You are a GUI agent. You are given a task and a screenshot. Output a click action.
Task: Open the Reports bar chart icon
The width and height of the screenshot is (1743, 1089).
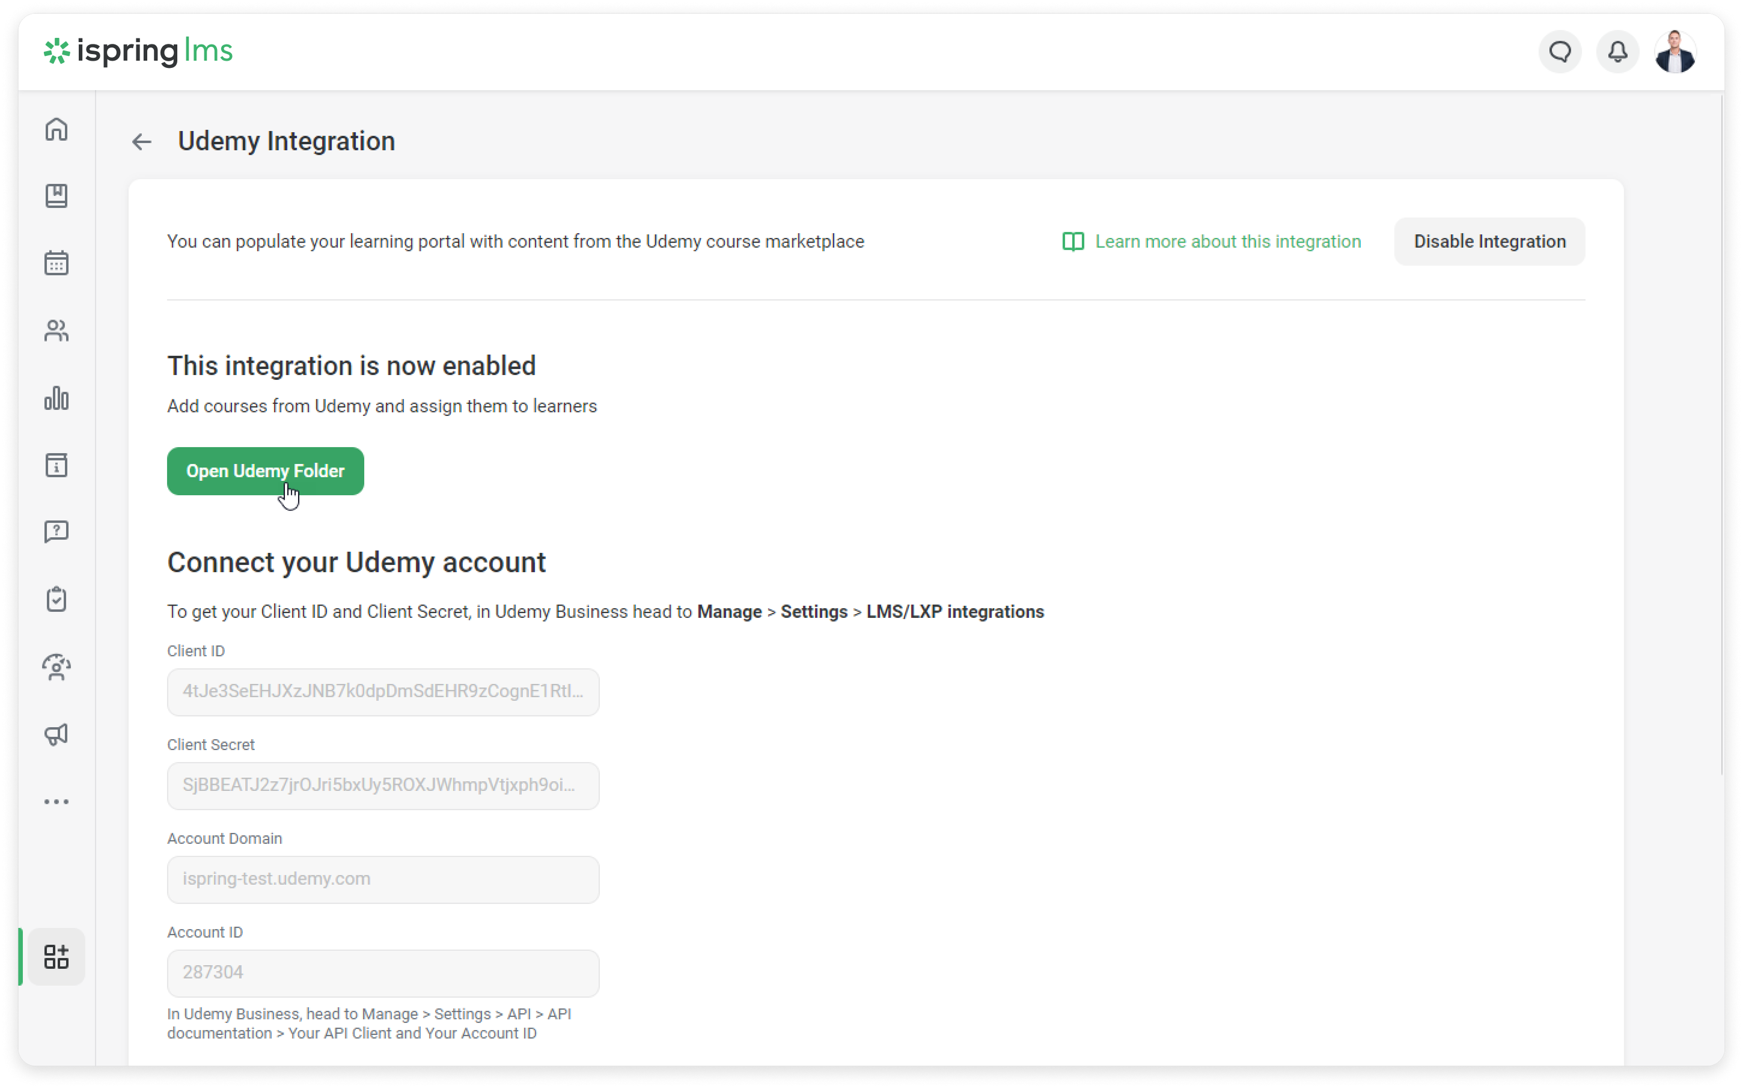(56, 398)
